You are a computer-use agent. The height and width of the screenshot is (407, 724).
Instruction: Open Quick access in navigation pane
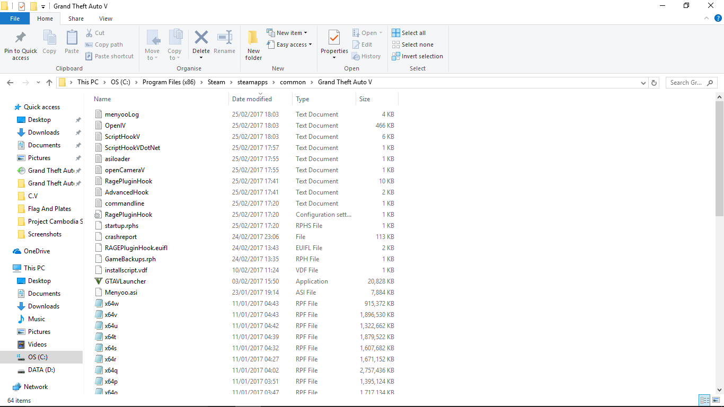(x=41, y=107)
